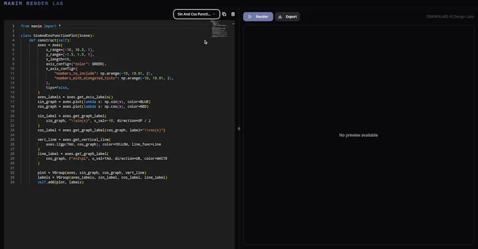
Task: Click the y_range=[-1.5, 1.5, 1] line
Action: click(70, 54)
